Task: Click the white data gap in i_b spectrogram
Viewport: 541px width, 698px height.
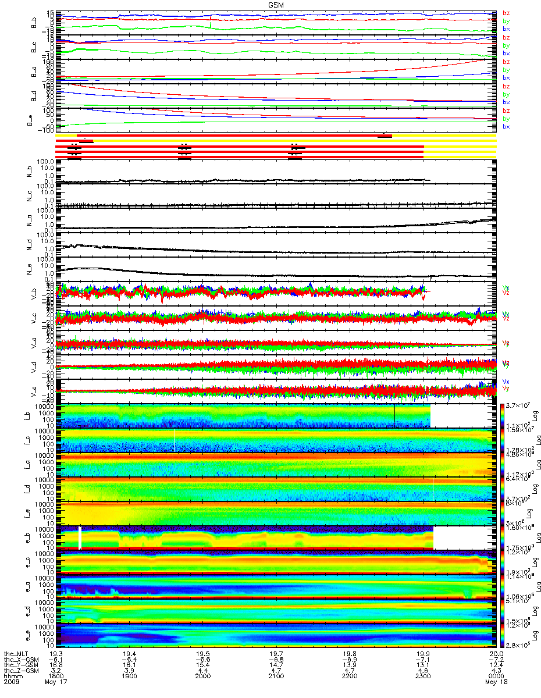Action: (463, 416)
